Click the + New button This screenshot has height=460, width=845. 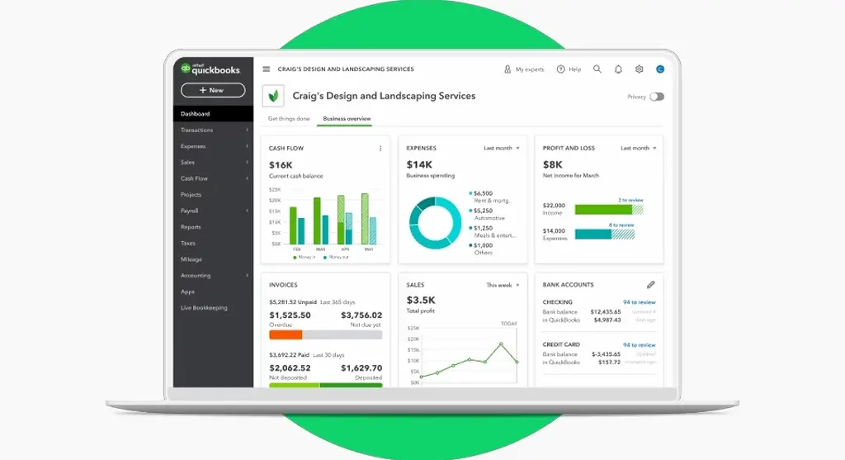tap(213, 90)
